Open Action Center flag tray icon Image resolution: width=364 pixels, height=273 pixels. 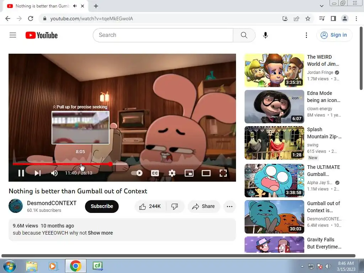[320, 266]
